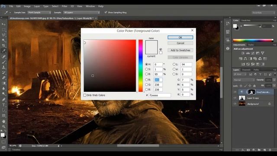
Task: Add a Brightness/Contrast adjustment
Action: click(x=243, y=53)
